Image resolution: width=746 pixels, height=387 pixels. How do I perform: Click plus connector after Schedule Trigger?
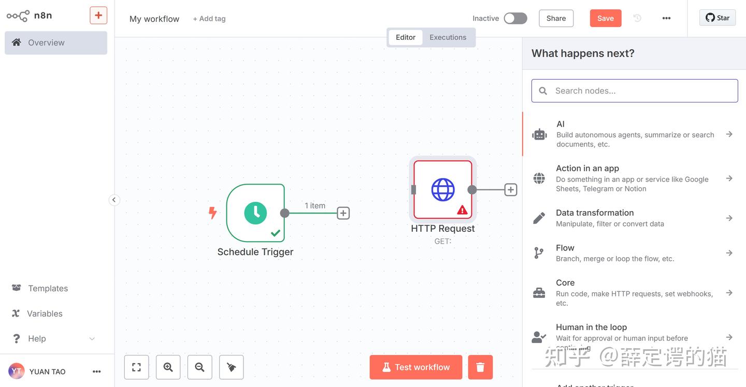[343, 213]
